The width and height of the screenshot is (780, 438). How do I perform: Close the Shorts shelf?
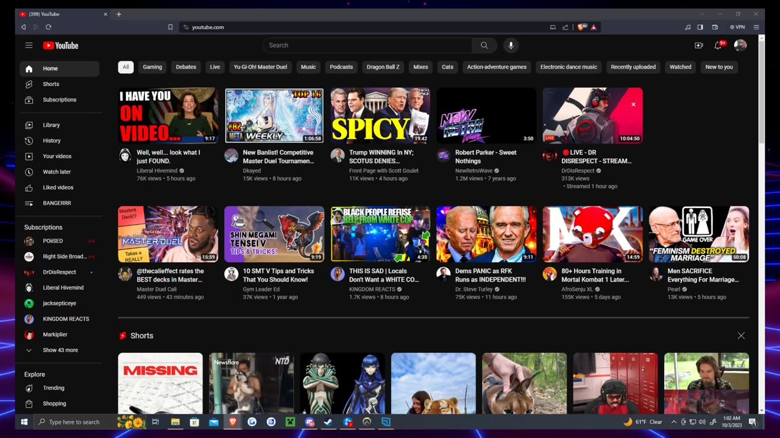click(741, 336)
